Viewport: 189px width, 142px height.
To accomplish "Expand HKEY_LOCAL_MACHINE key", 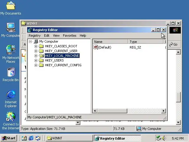I will [36, 56].
